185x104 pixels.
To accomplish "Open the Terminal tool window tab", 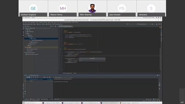I will pos(33,99).
